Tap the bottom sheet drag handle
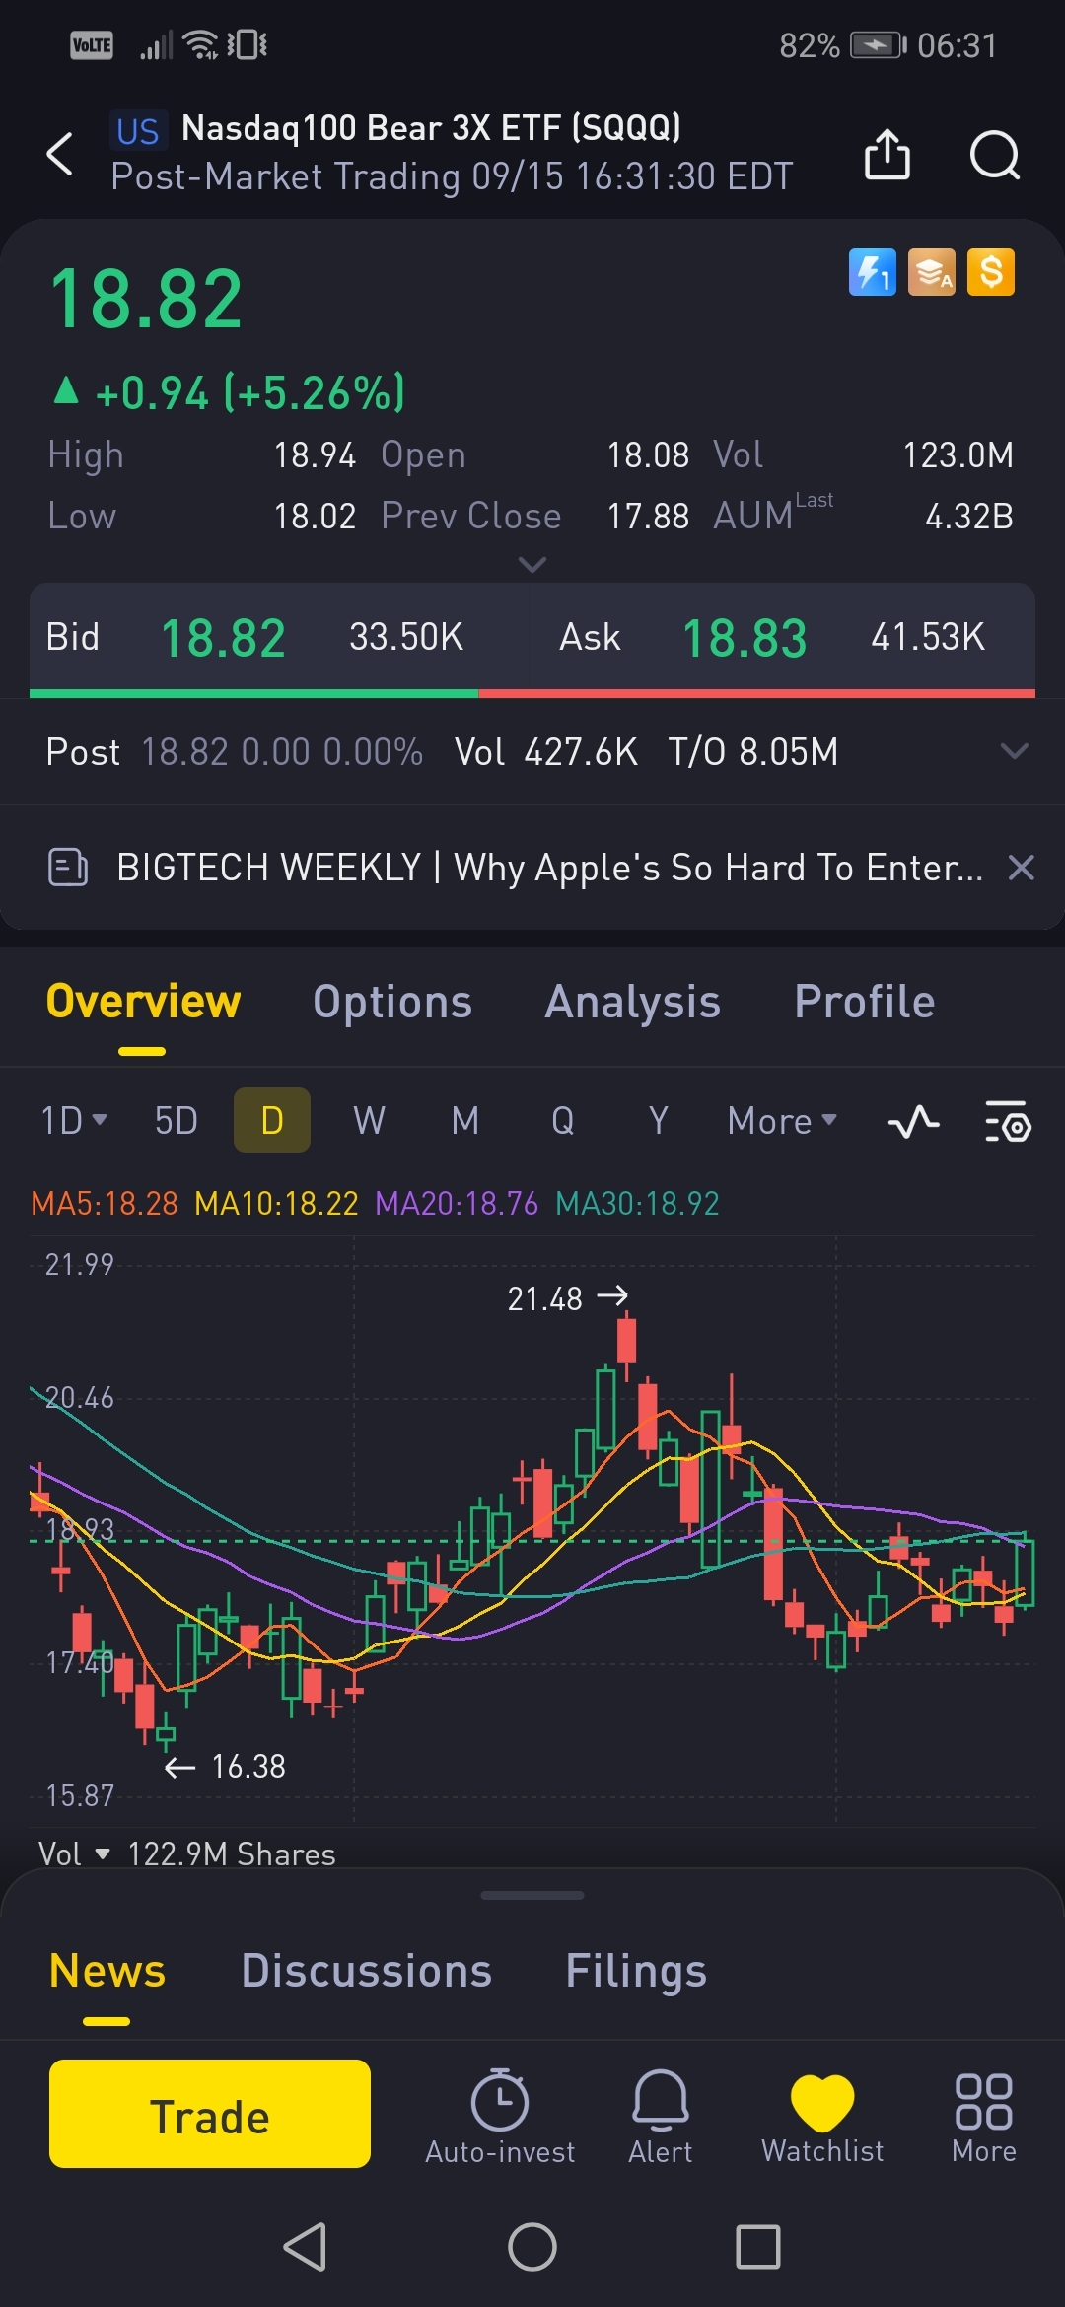Viewport: 1065px width, 2307px height. (532, 1895)
